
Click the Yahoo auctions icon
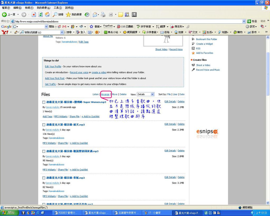176,32
